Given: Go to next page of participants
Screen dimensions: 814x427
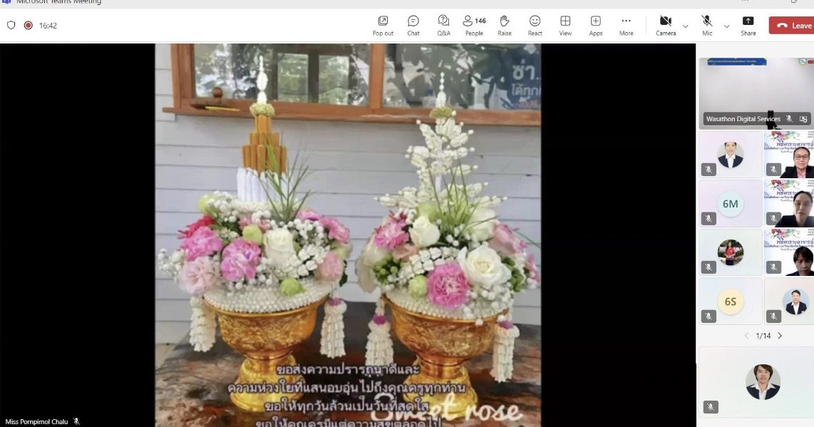Looking at the screenshot, I should (x=780, y=336).
